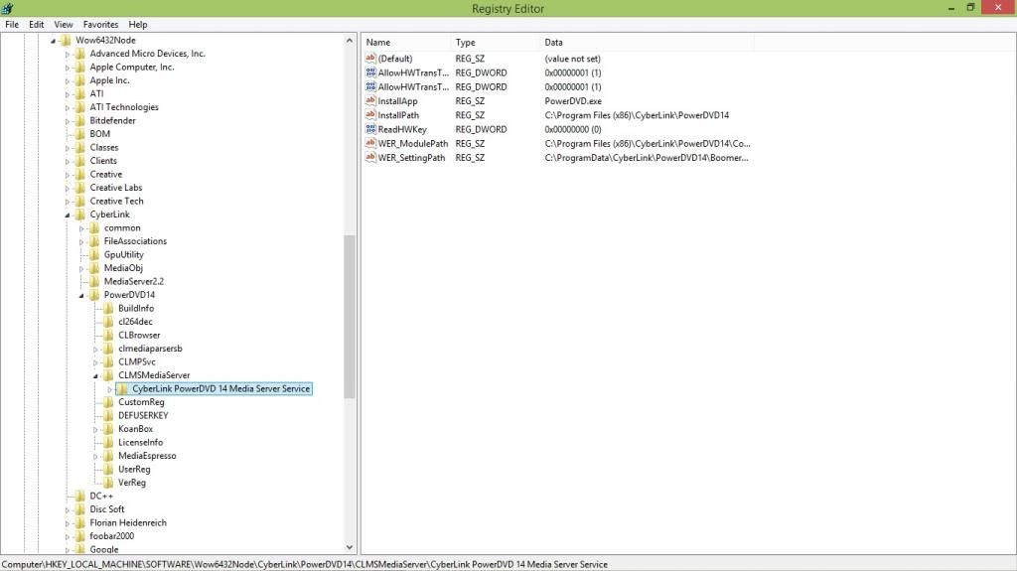Image resolution: width=1017 pixels, height=571 pixels.
Task: Collapse the CLMSMediaServer key
Action: pos(95,375)
